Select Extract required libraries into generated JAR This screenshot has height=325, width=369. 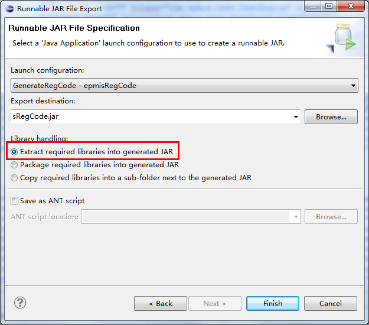click(x=14, y=152)
